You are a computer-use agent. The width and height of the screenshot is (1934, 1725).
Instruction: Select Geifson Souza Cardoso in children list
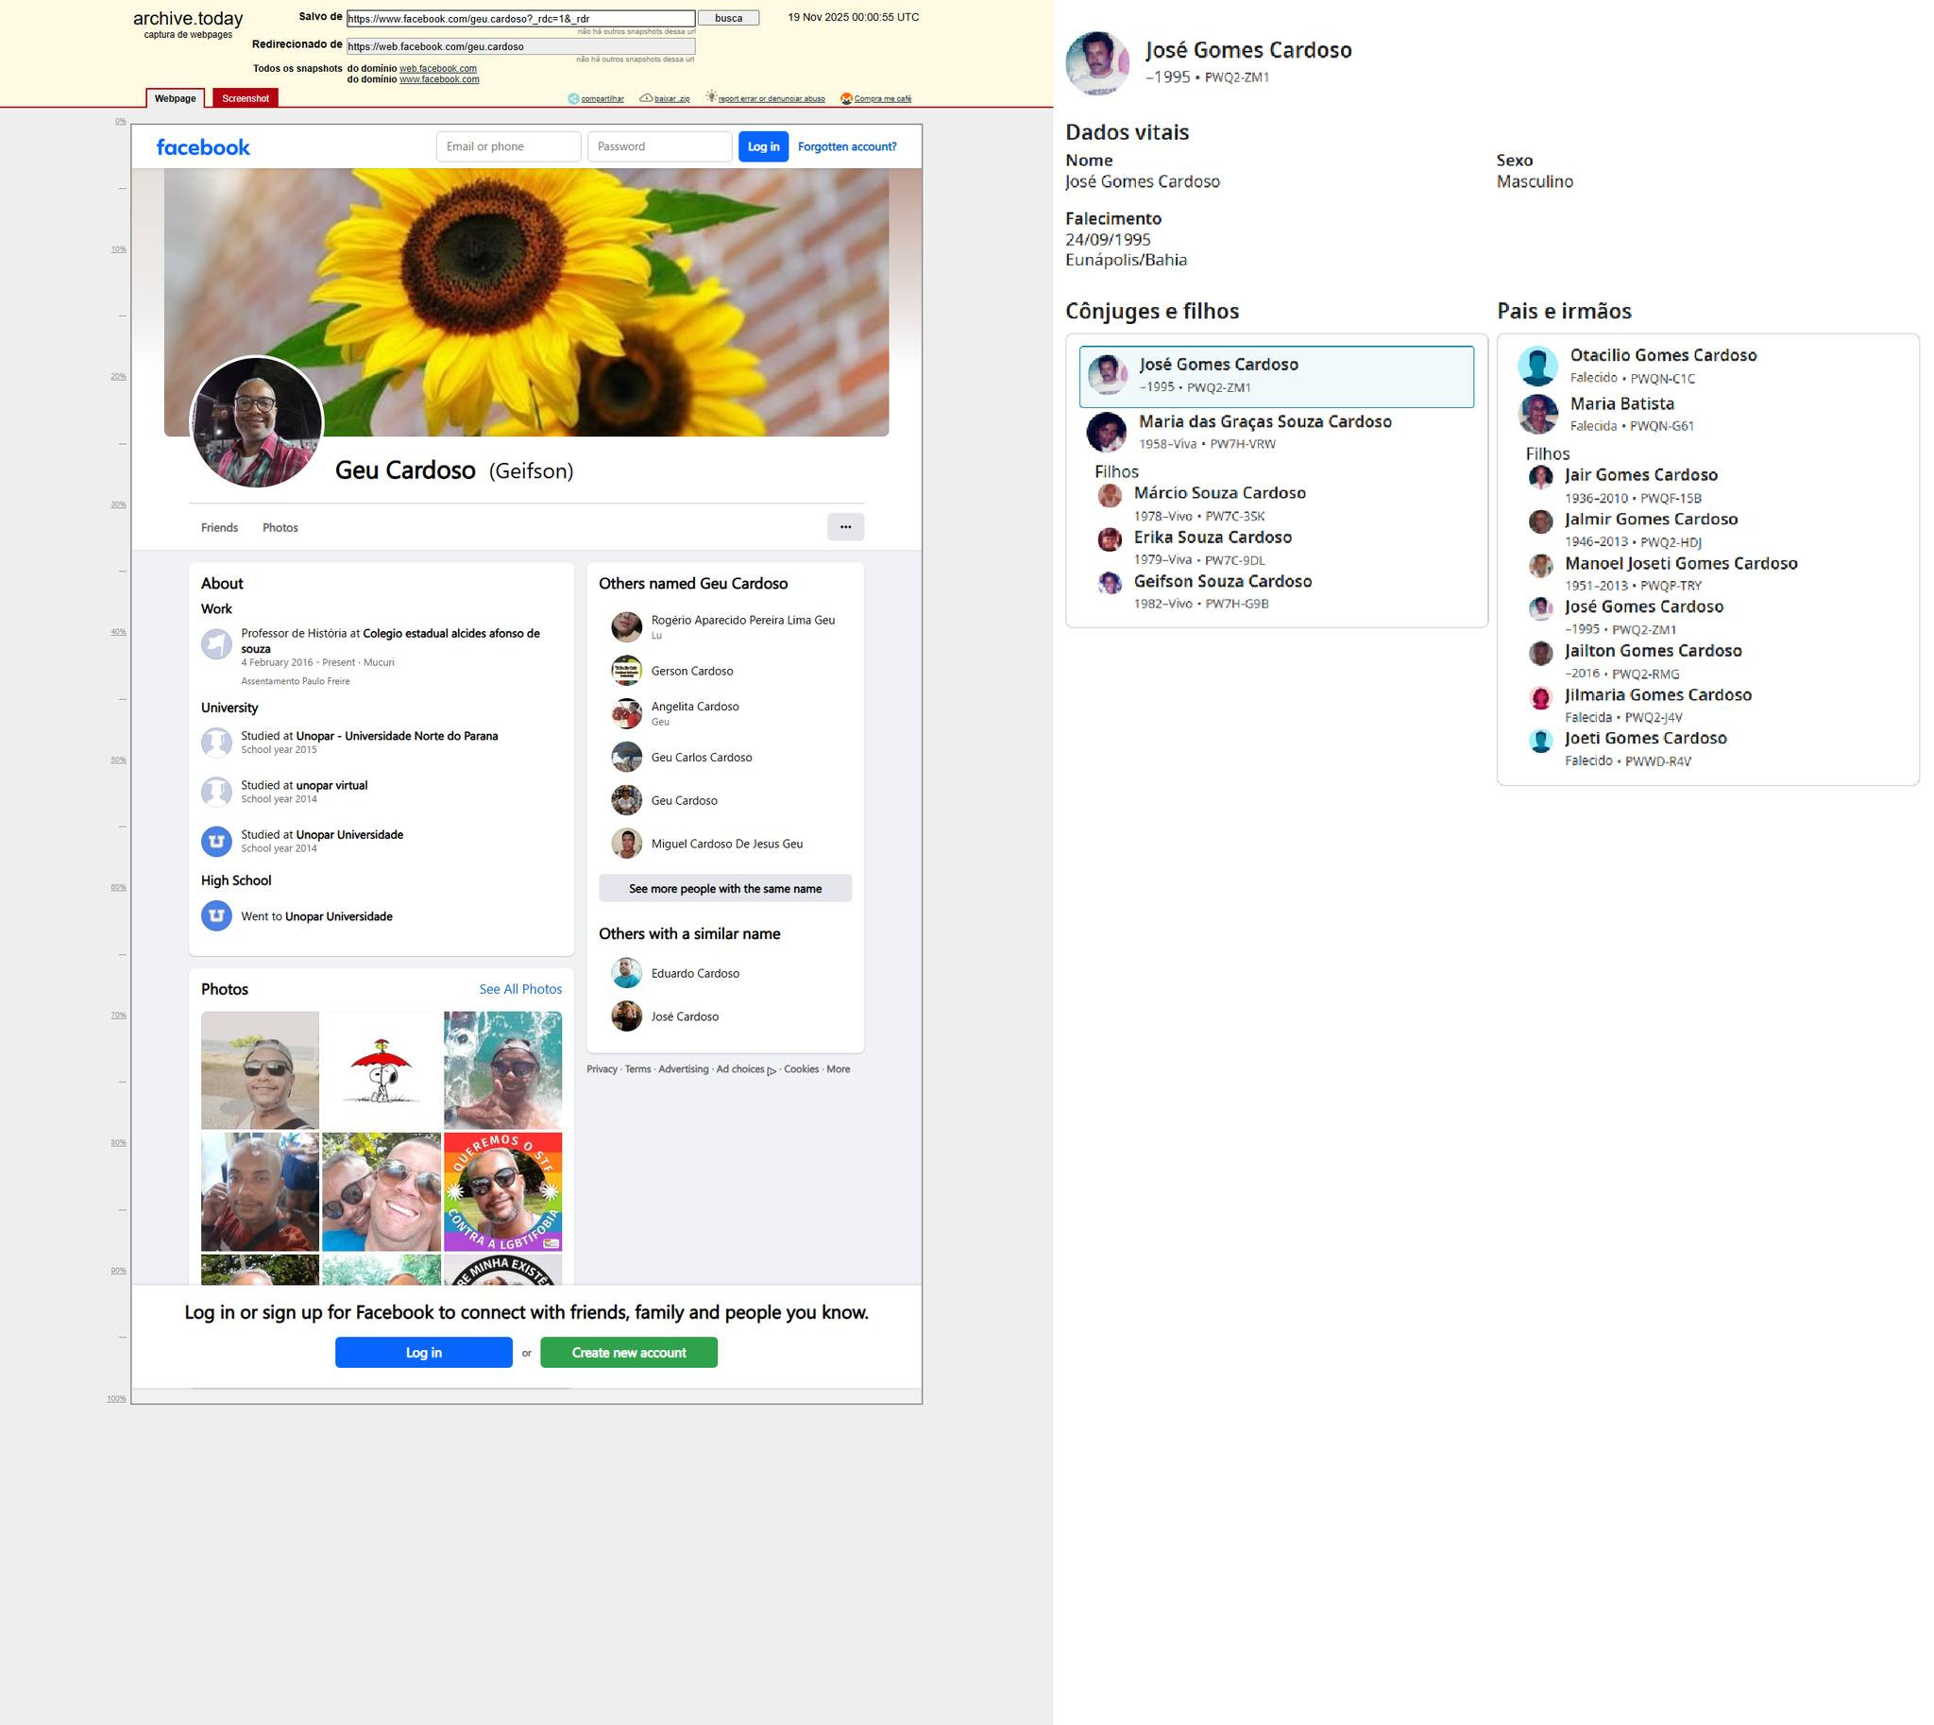click(x=1222, y=582)
